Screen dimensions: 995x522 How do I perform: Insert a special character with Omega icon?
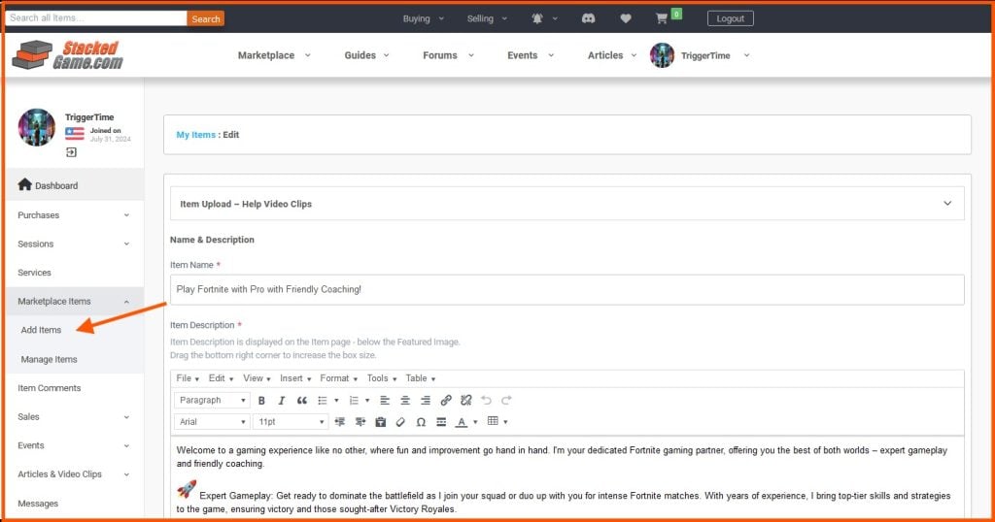tap(421, 422)
